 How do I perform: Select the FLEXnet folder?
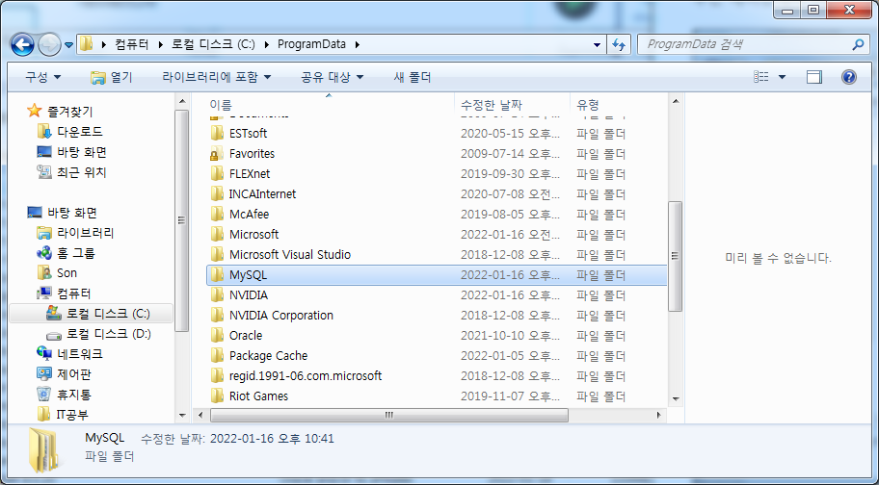coord(250,174)
